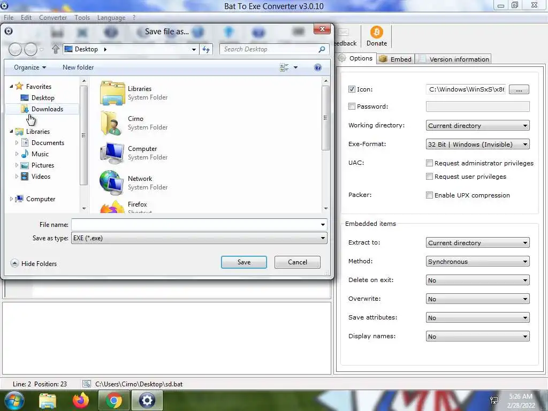Collapse the Favorites tree section
The height and width of the screenshot is (411, 548).
click(x=11, y=86)
